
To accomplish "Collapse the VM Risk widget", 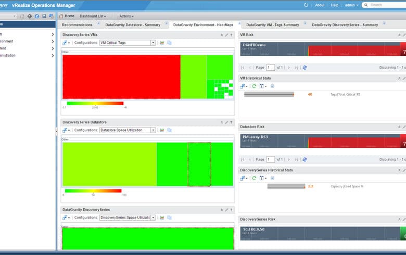I will click(399, 35).
